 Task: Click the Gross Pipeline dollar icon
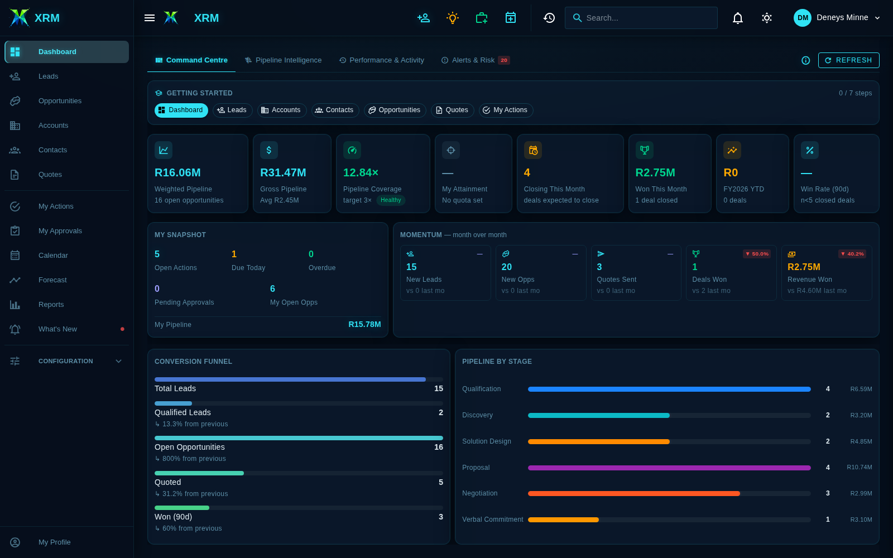tap(269, 150)
